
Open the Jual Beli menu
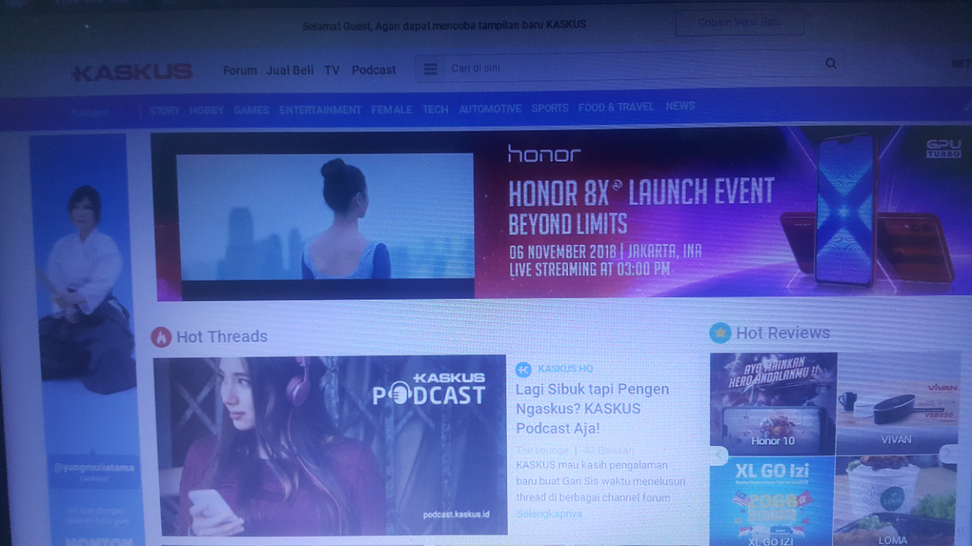[x=290, y=70]
